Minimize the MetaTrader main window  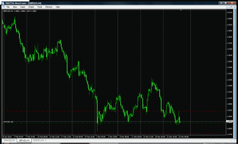coord(222,3)
